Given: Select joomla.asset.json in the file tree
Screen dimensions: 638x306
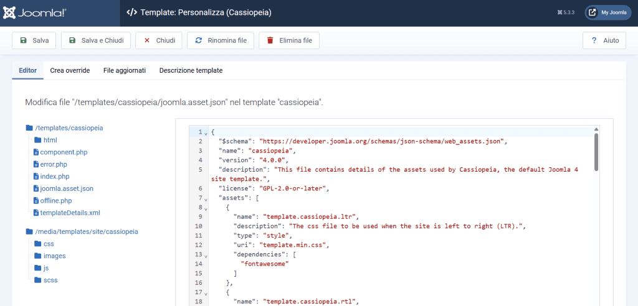Looking at the screenshot, I should click(x=67, y=188).
